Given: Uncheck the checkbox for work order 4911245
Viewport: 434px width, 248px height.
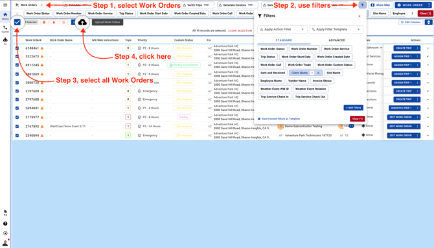Looking at the screenshot, I should pyautogui.click(x=17, y=65).
